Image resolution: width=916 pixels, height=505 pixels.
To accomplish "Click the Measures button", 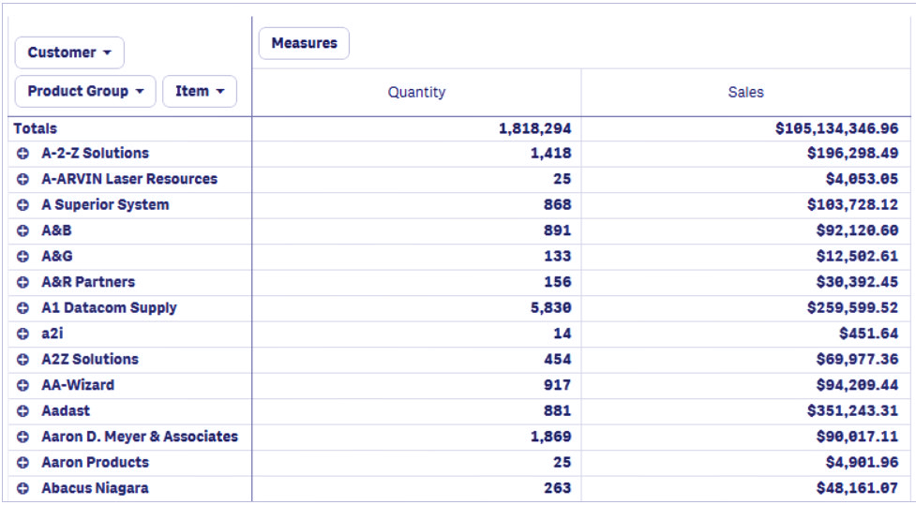I will [x=305, y=43].
